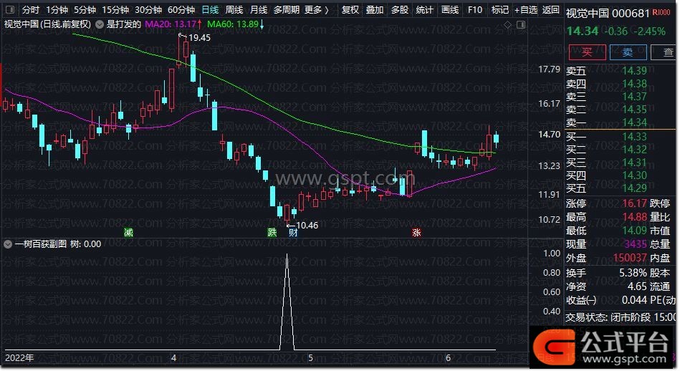This screenshot has height=371, width=680.
Task: Open the 复权 adjustment menu
Action: pyautogui.click(x=350, y=9)
